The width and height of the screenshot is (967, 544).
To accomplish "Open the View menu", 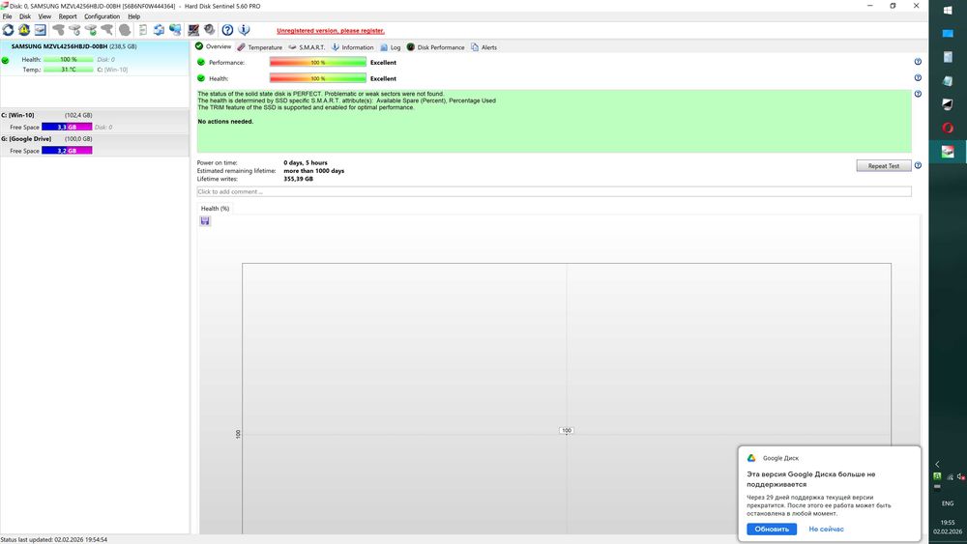I will [x=45, y=16].
